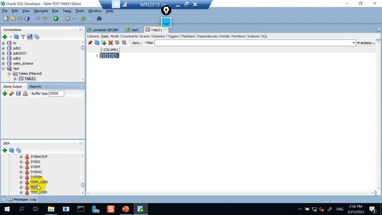Select the TEST_USER user in DBA tree
Image resolution: width=382 pixels, height=215 pixels.
coord(39,192)
